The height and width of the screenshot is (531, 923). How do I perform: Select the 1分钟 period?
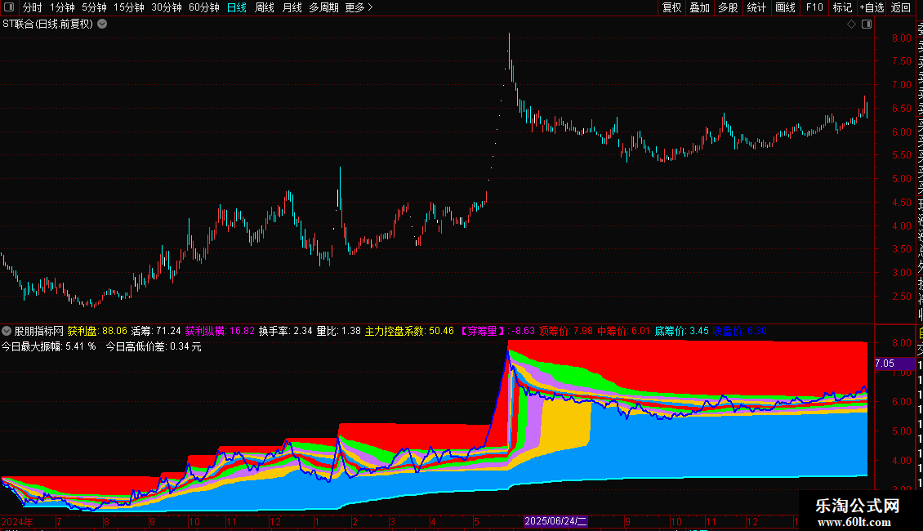(62, 7)
